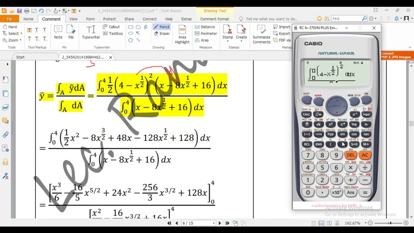414x233 pixels.
Task: Go to the previous page
Action: pos(177,223)
